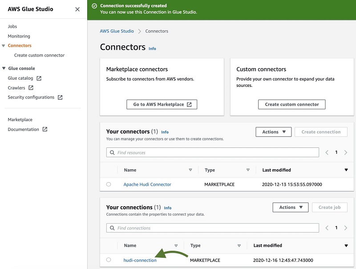Open Info link next to Your connectors
The height and width of the screenshot is (269, 356).
165,132
